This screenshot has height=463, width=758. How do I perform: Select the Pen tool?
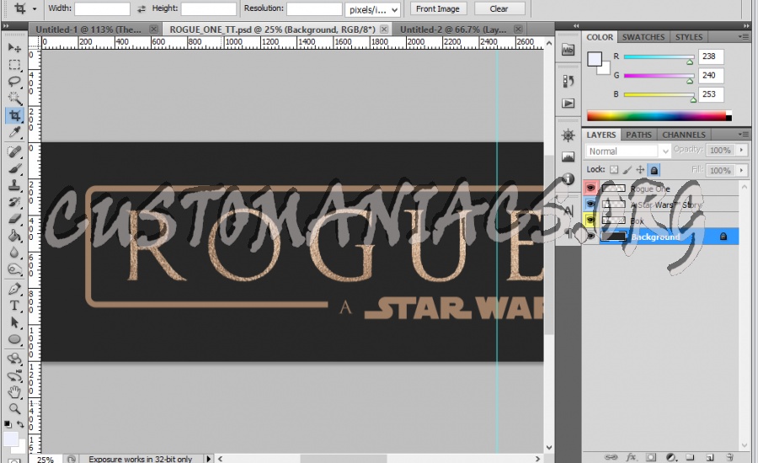(x=14, y=289)
